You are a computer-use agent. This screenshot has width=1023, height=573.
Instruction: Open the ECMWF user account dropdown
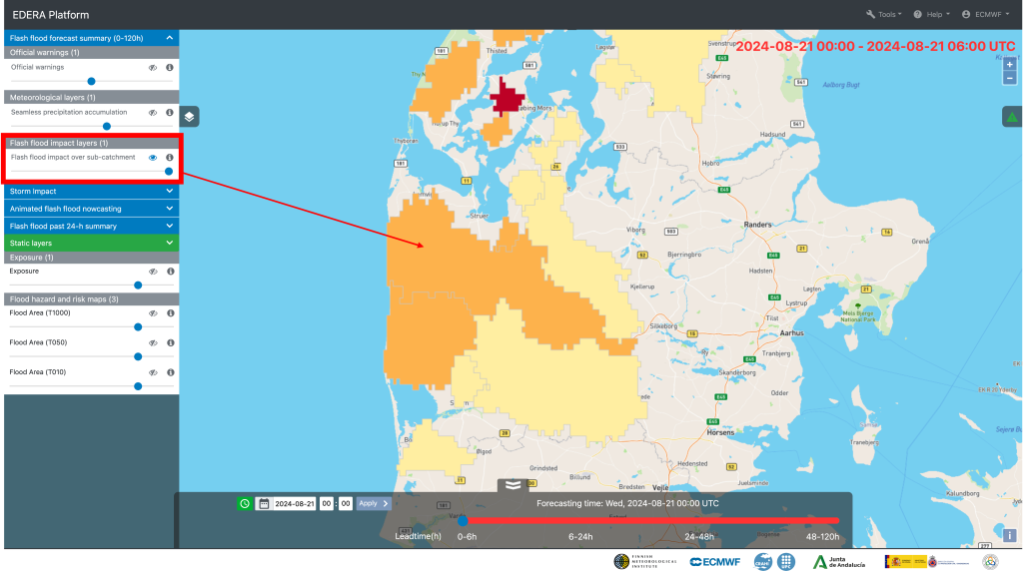(x=985, y=14)
